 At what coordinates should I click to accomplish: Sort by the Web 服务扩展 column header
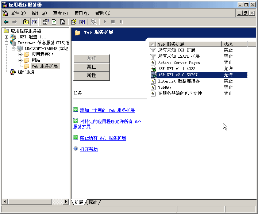189,44
